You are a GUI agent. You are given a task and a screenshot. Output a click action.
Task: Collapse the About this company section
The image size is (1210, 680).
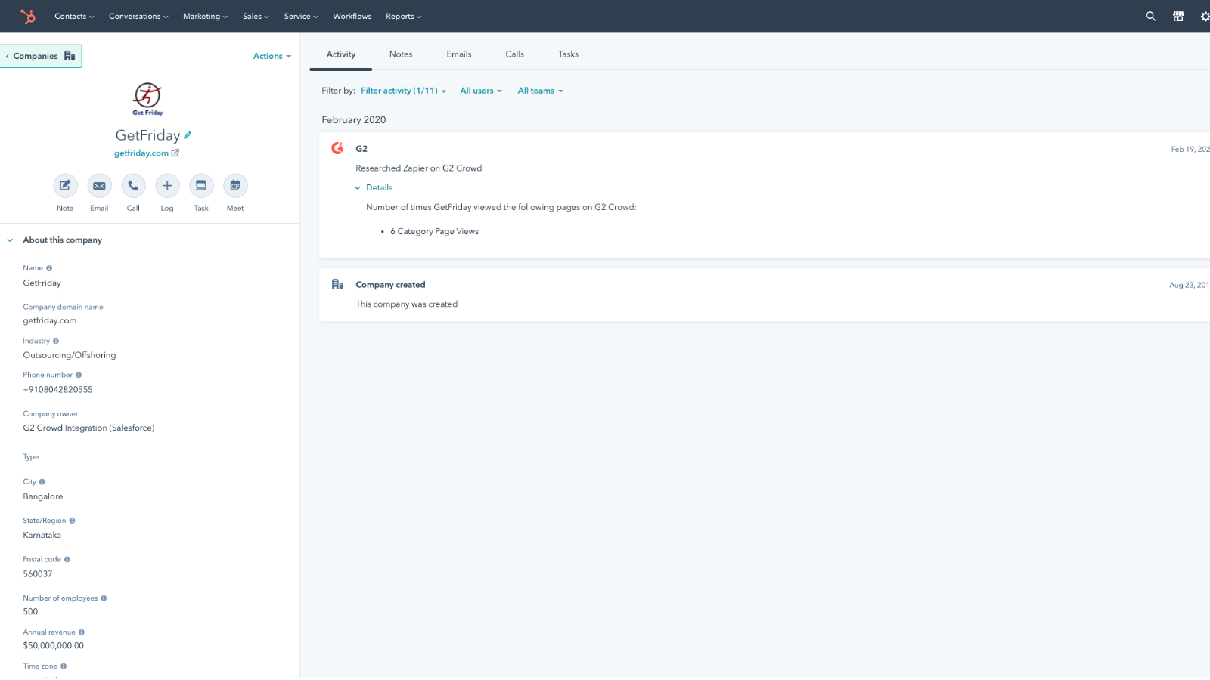pyautogui.click(x=10, y=240)
